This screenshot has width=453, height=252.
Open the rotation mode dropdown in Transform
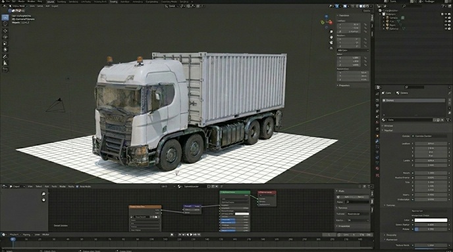point(353,51)
